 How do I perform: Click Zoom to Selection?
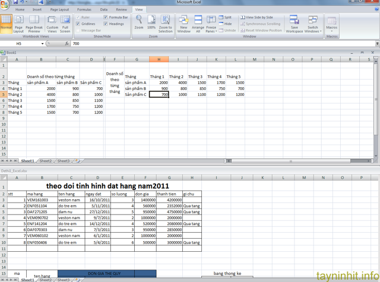(x=166, y=24)
